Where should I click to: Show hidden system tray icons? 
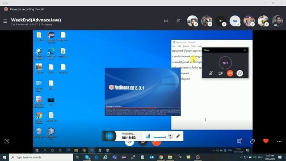(241, 157)
